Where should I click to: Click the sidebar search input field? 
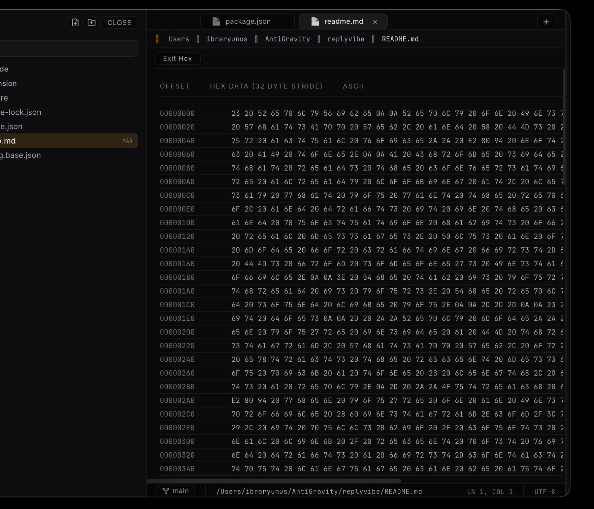69,48
